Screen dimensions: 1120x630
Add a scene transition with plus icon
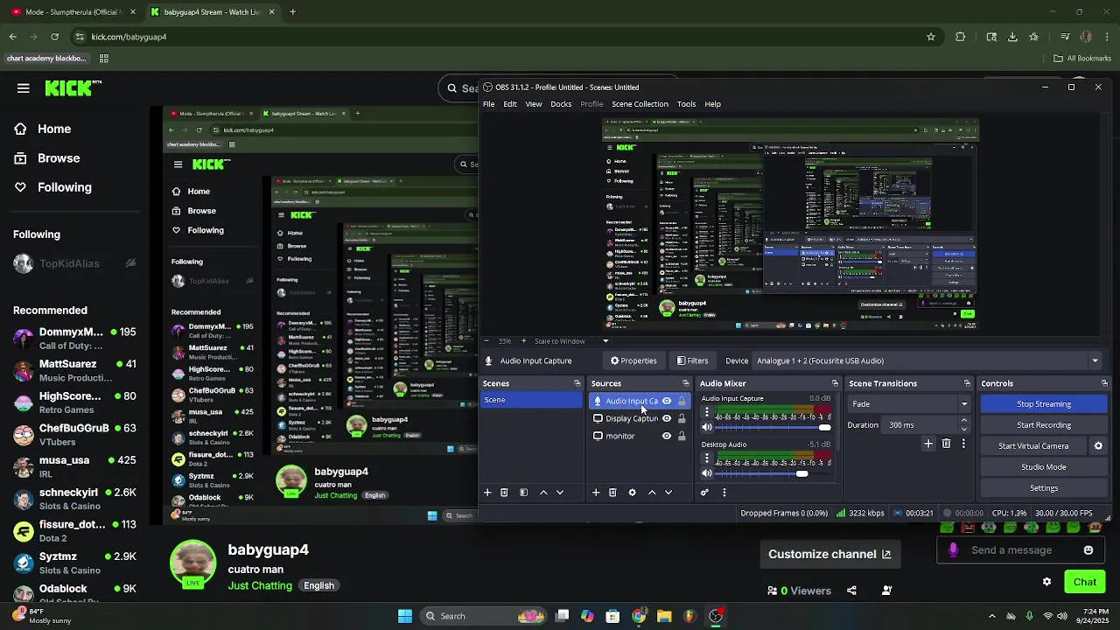(x=928, y=444)
